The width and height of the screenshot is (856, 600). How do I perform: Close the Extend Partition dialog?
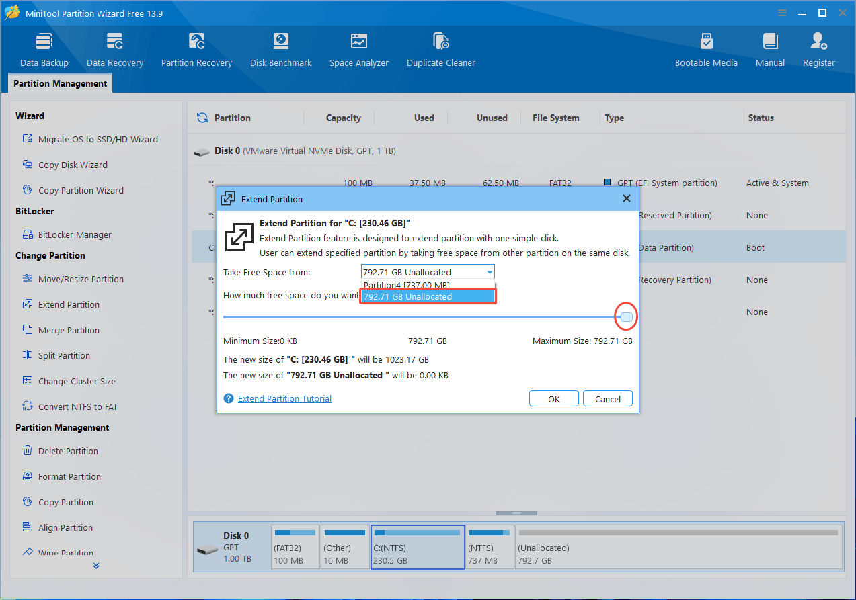tap(626, 198)
